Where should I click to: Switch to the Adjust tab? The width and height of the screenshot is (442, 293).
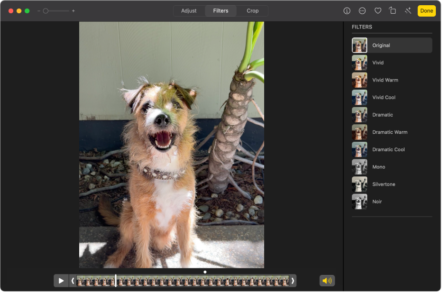pos(189,11)
